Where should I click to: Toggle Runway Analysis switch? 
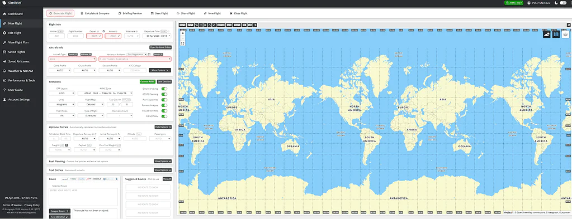click(x=164, y=105)
